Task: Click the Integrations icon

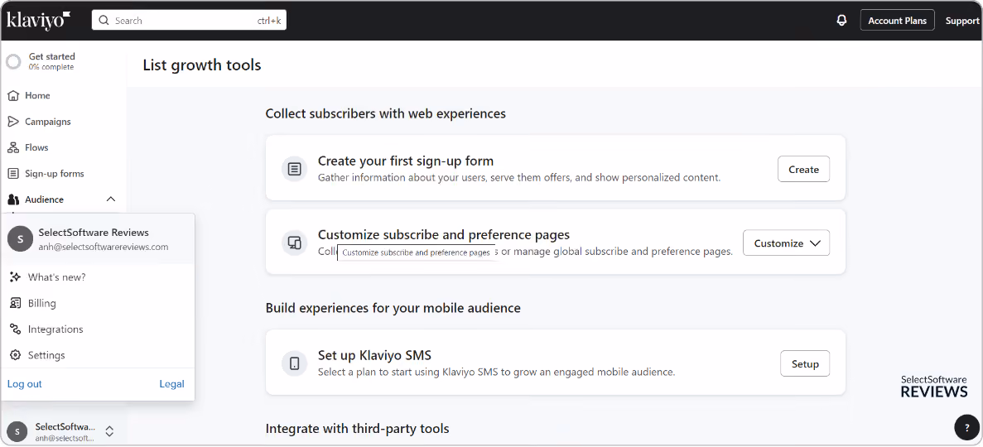Action: pyautogui.click(x=16, y=329)
